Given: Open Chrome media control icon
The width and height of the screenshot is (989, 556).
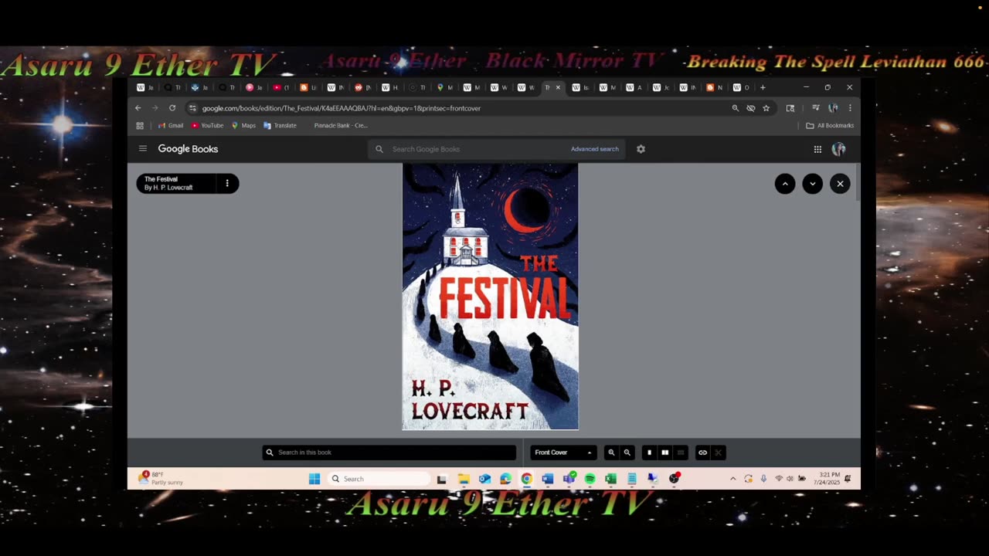Looking at the screenshot, I should pos(815,108).
